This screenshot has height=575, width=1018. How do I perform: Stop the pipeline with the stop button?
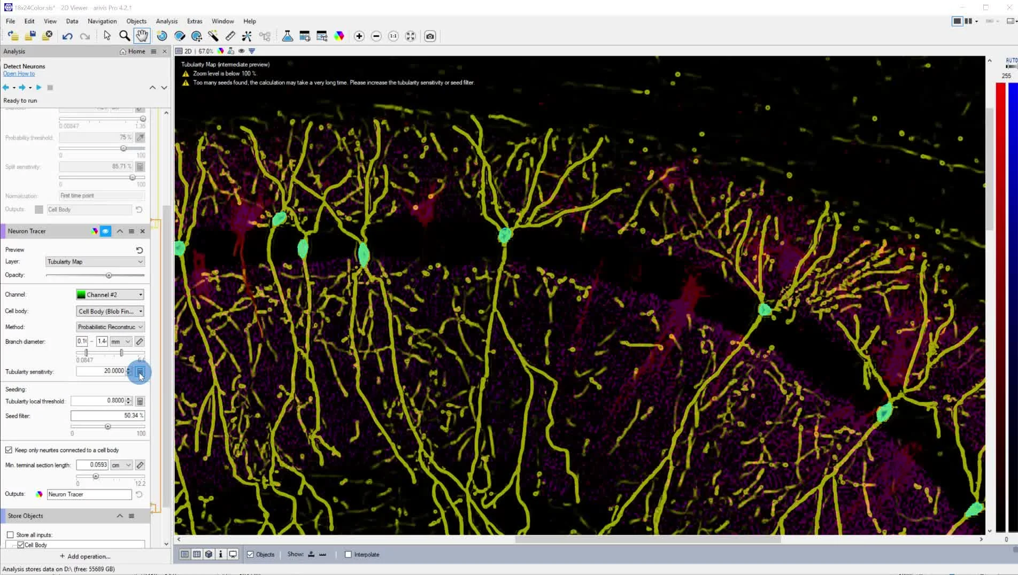[50, 87]
